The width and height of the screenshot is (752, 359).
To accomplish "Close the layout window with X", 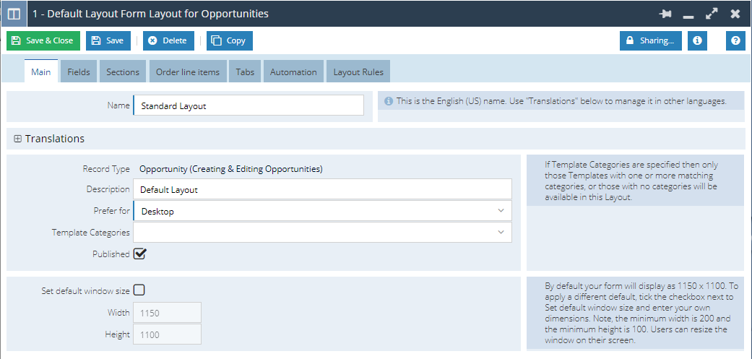I will pyautogui.click(x=735, y=14).
